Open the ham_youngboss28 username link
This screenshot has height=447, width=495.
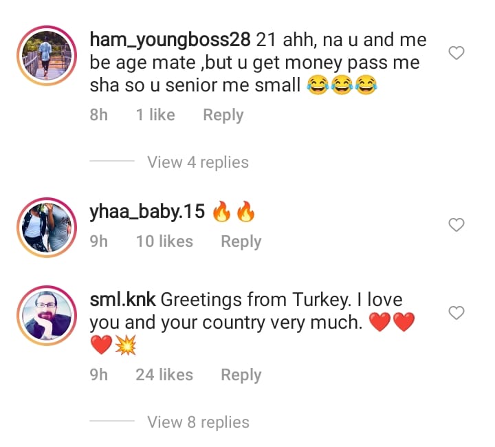(x=170, y=40)
